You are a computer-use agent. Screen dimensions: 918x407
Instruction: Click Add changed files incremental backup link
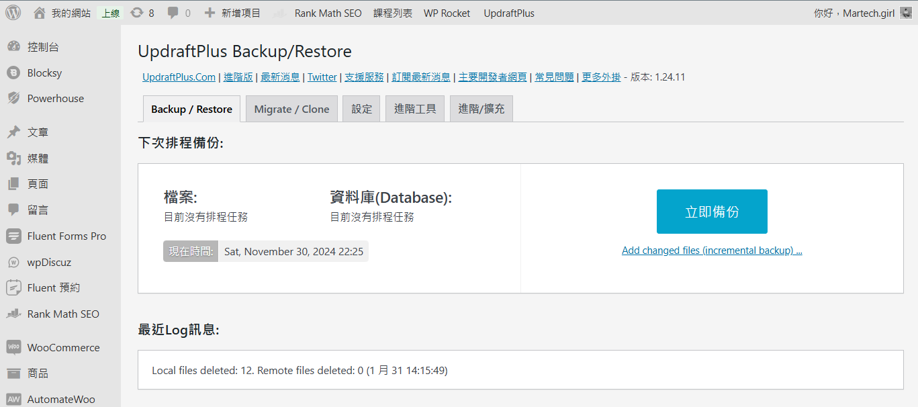[712, 251]
